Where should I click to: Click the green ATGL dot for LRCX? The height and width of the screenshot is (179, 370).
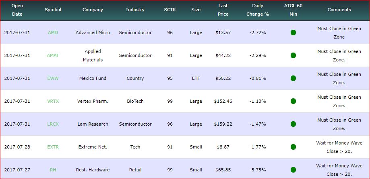click(x=293, y=124)
